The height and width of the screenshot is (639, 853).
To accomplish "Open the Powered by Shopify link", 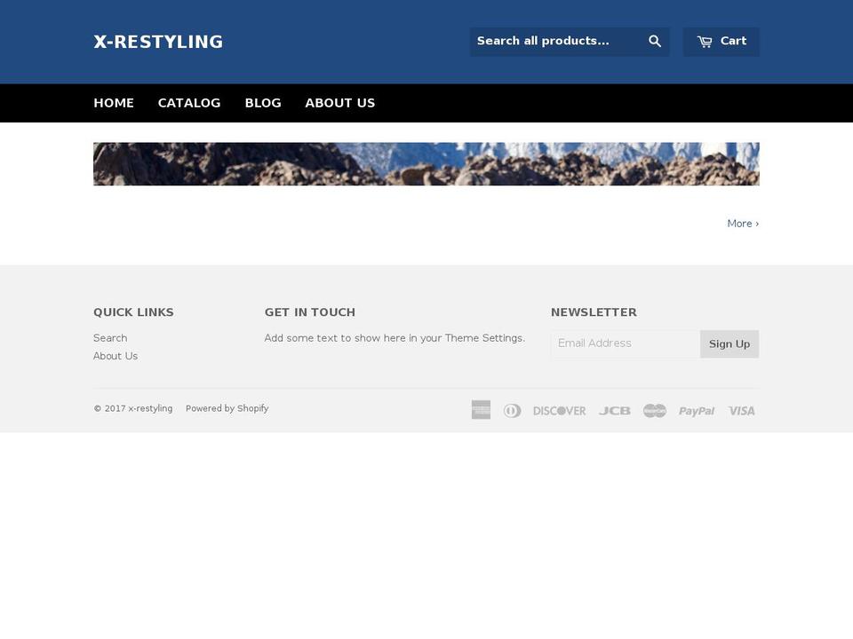I will pyautogui.click(x=227, y=408).
